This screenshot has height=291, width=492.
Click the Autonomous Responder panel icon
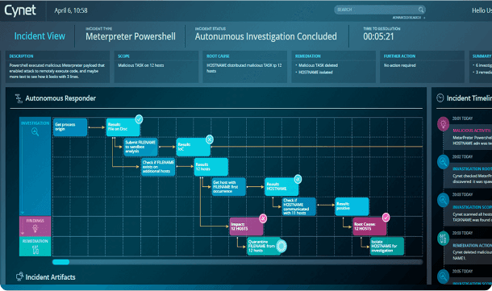[x=19, y=98]
